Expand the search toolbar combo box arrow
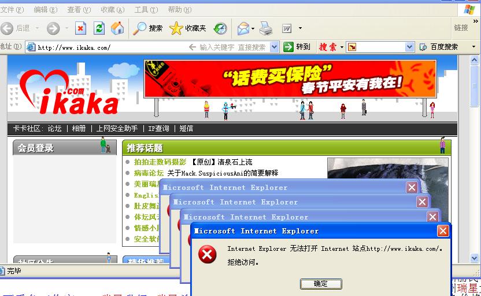 [409, 47]
